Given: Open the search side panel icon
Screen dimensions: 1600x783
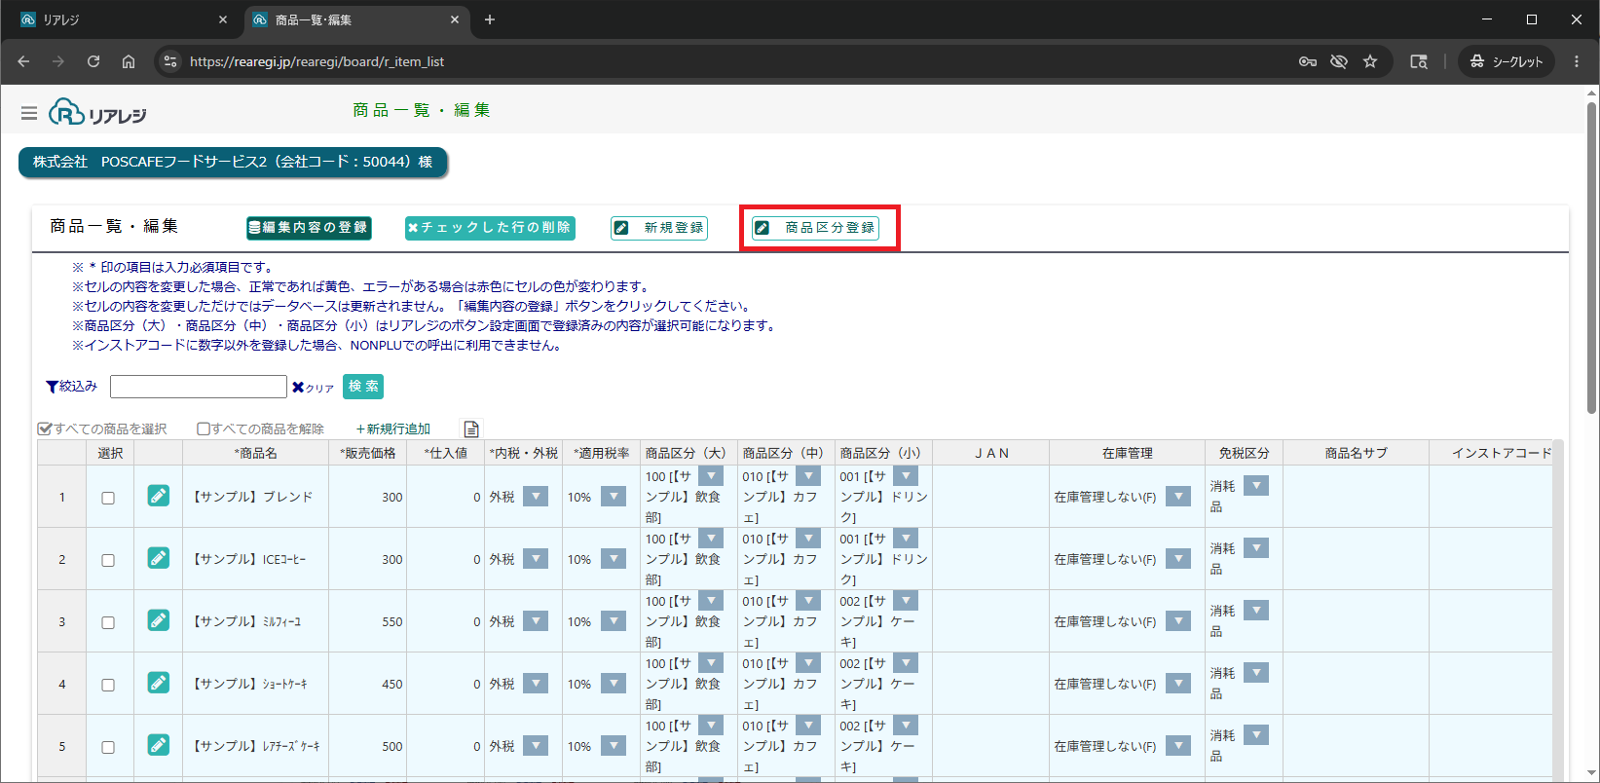Looking at the screenshot, I should 1419,61.
